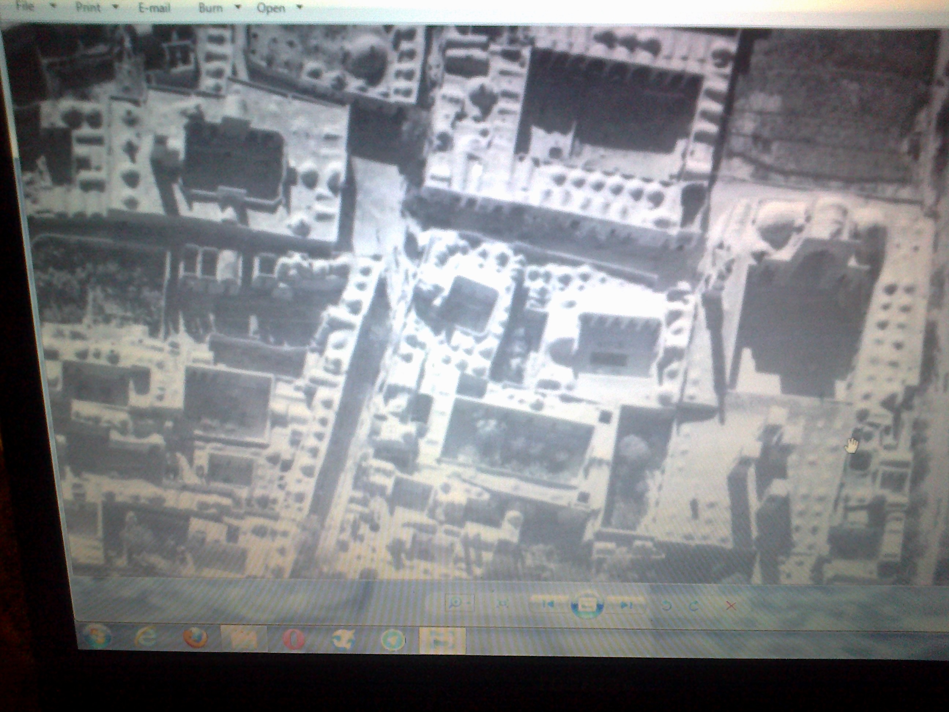Screen dimensions: 949x712
Task: Open the File menu
Action: pos(25,6)
